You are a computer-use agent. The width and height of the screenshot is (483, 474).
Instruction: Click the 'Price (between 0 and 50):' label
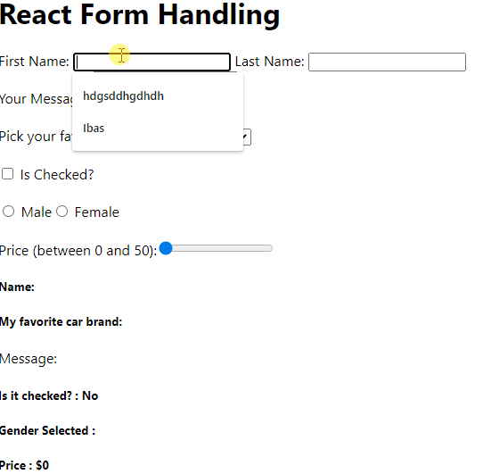tap(78, 251)
